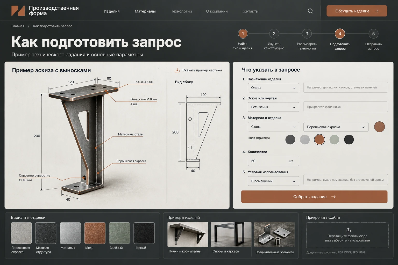Click the Скачать пример чертежа link
Screen dimensions: 398x265
click(202, 70)
